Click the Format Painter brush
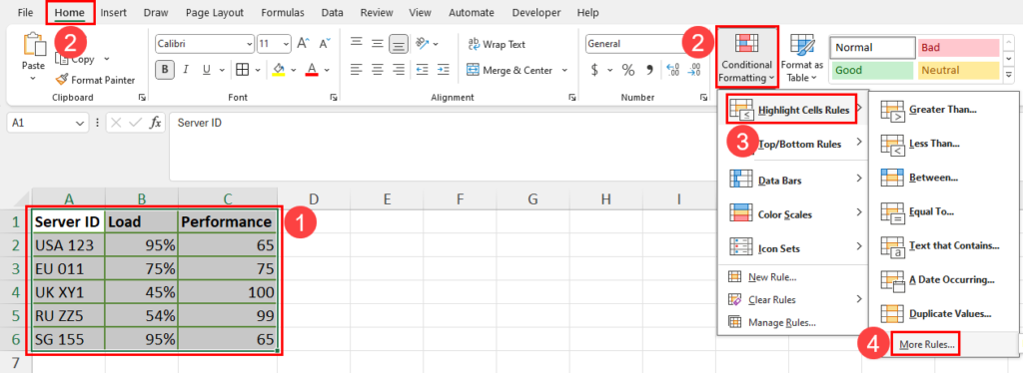The width and height of the screenshot is (1023, 373). pyautogui.click(x=61, y=80)
